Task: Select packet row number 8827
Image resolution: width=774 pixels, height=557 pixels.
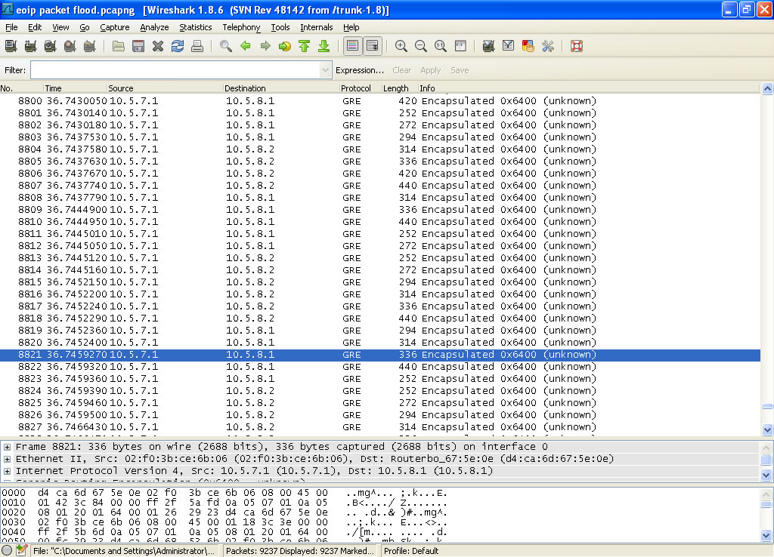Action: (380, 427)
